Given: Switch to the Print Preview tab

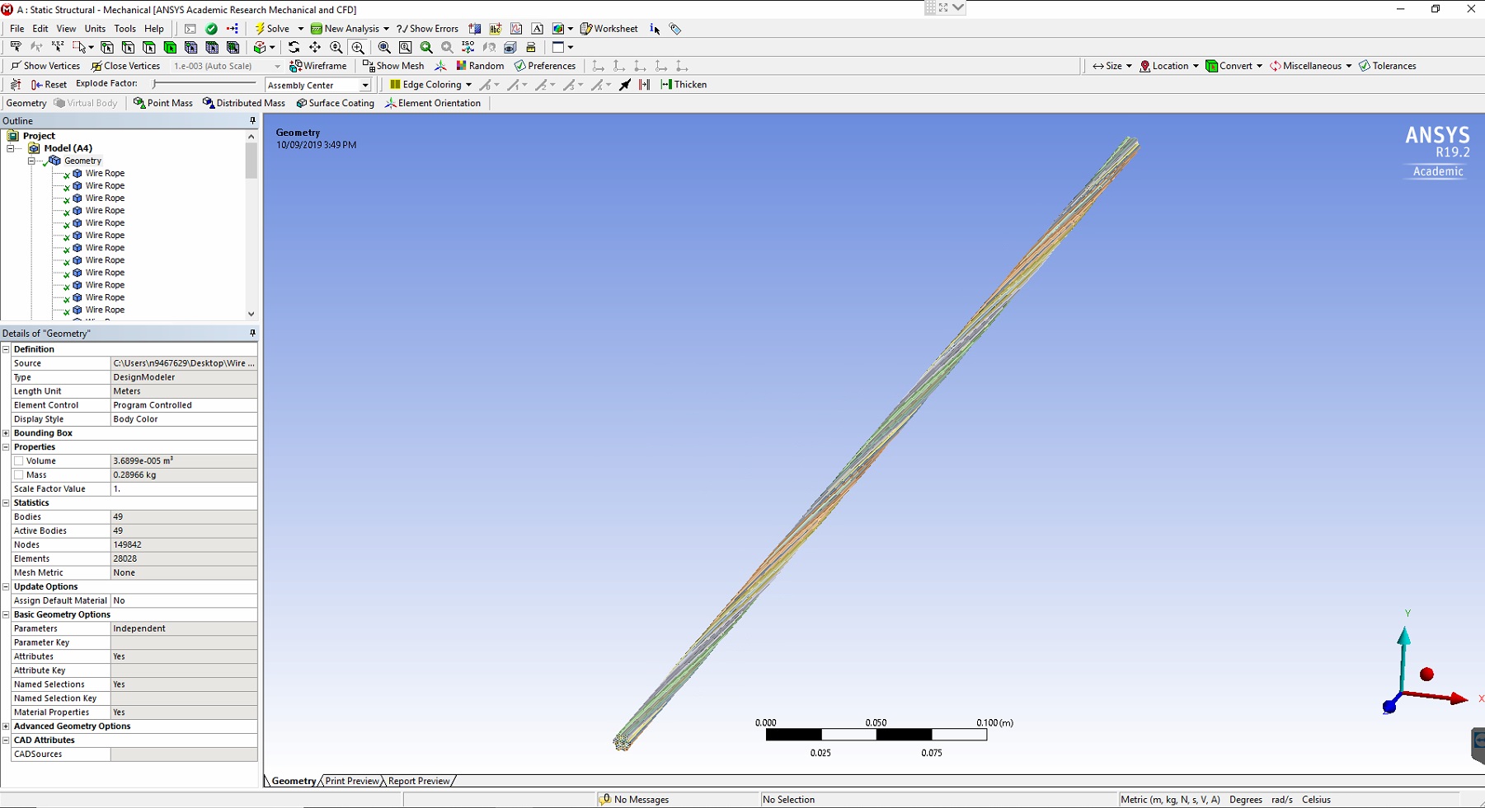Looking at the screenshot, I should (350, 781).
